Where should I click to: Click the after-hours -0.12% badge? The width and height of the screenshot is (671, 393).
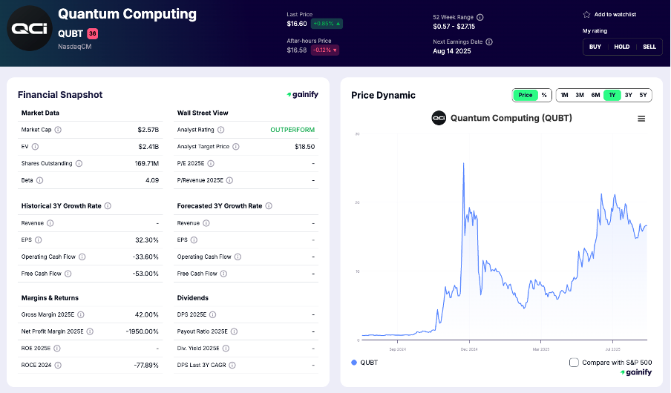point(325,50)
